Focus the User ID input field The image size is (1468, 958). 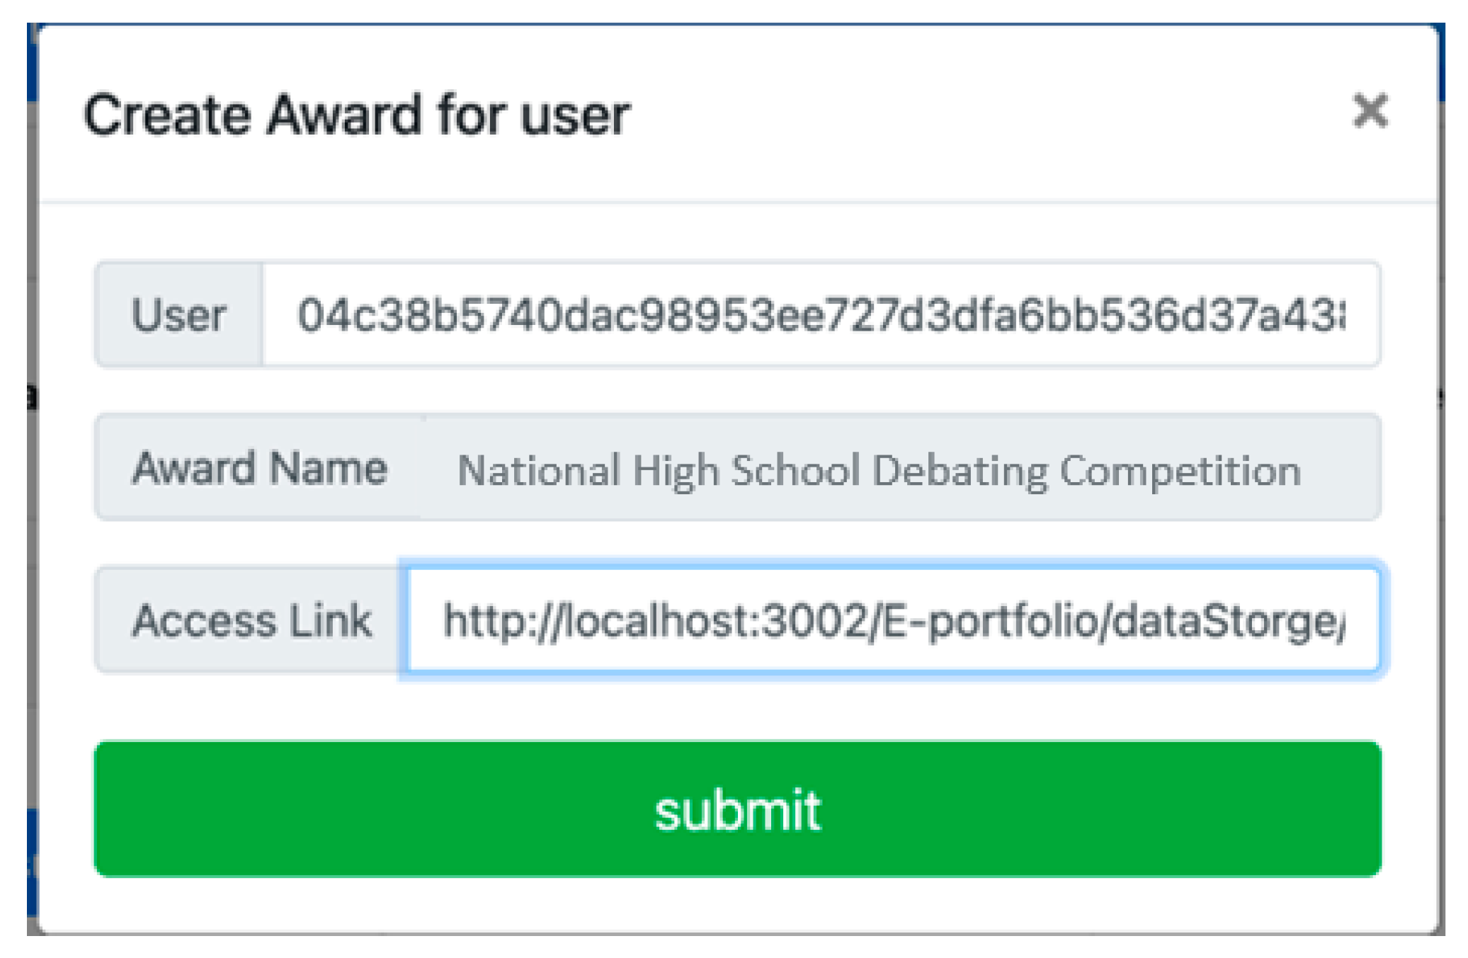[x=820, y=314]
